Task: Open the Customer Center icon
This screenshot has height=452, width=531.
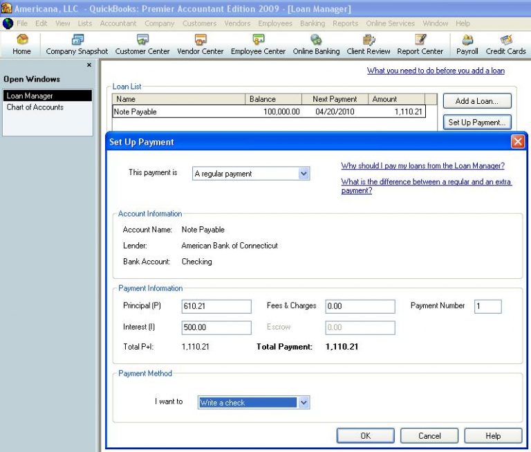Action: [142, 45]
